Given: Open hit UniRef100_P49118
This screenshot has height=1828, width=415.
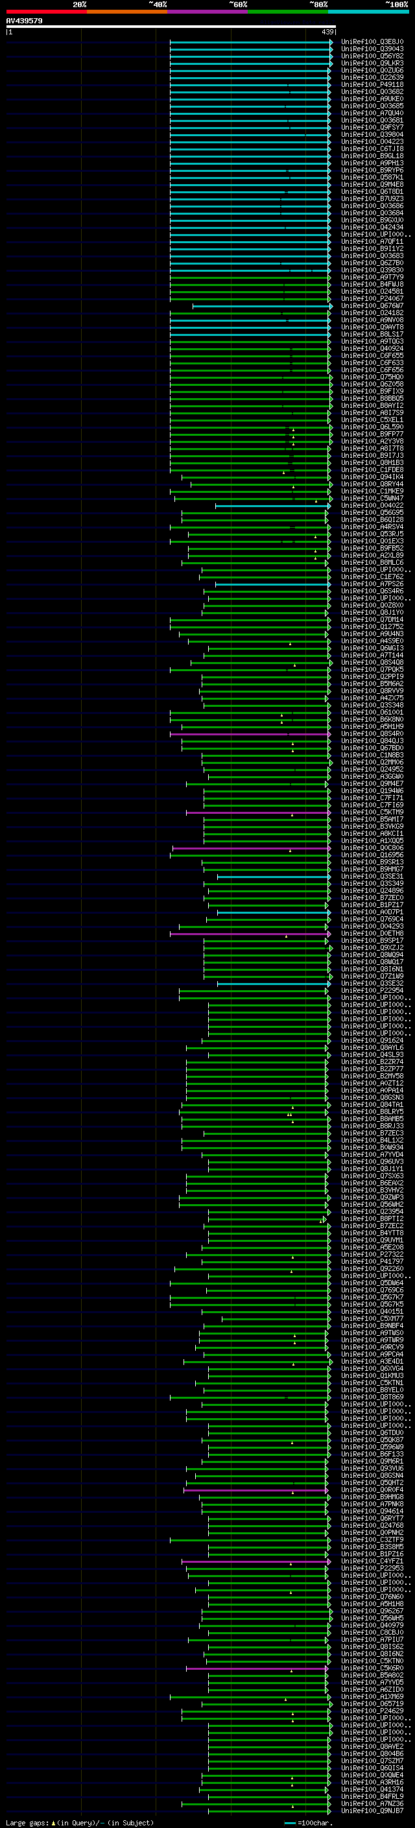Looking at the screenshot, I should pyautogui.click(x=372, y=84).
